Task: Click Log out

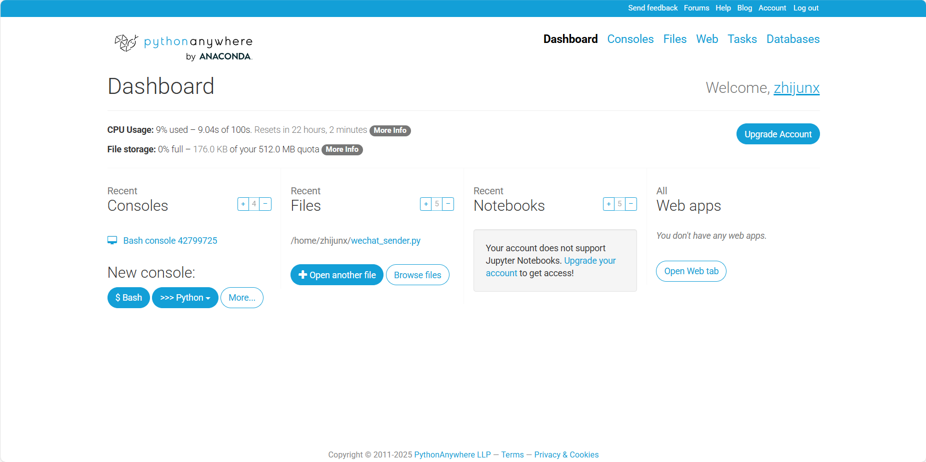Action: tap(806, 8)
